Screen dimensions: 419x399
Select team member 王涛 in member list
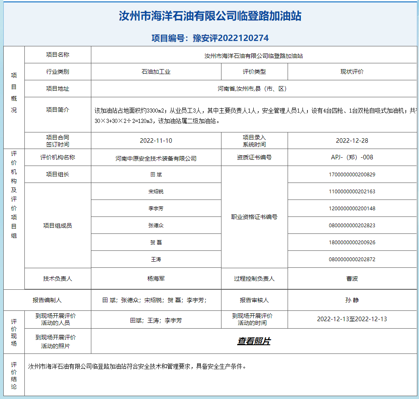(156, 260)
